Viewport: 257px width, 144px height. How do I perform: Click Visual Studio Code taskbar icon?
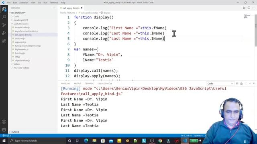[x=185, y=140]
